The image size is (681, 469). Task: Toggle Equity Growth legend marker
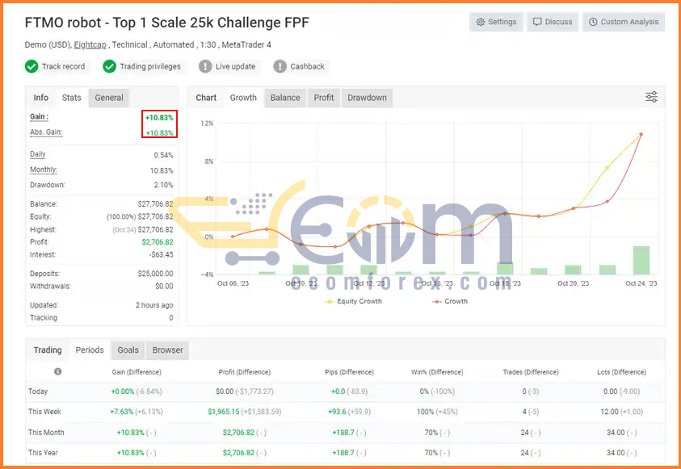point(330,301)
